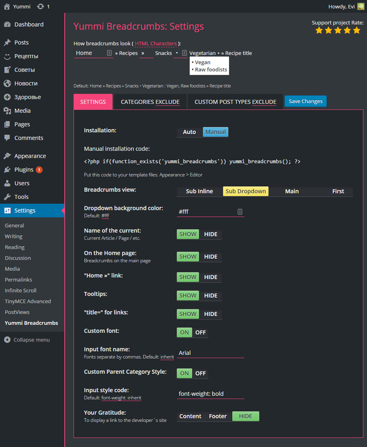Click the Dropdown background color field
The width and height of the screenshot is (367, 447).
click(x=211, y=212)
